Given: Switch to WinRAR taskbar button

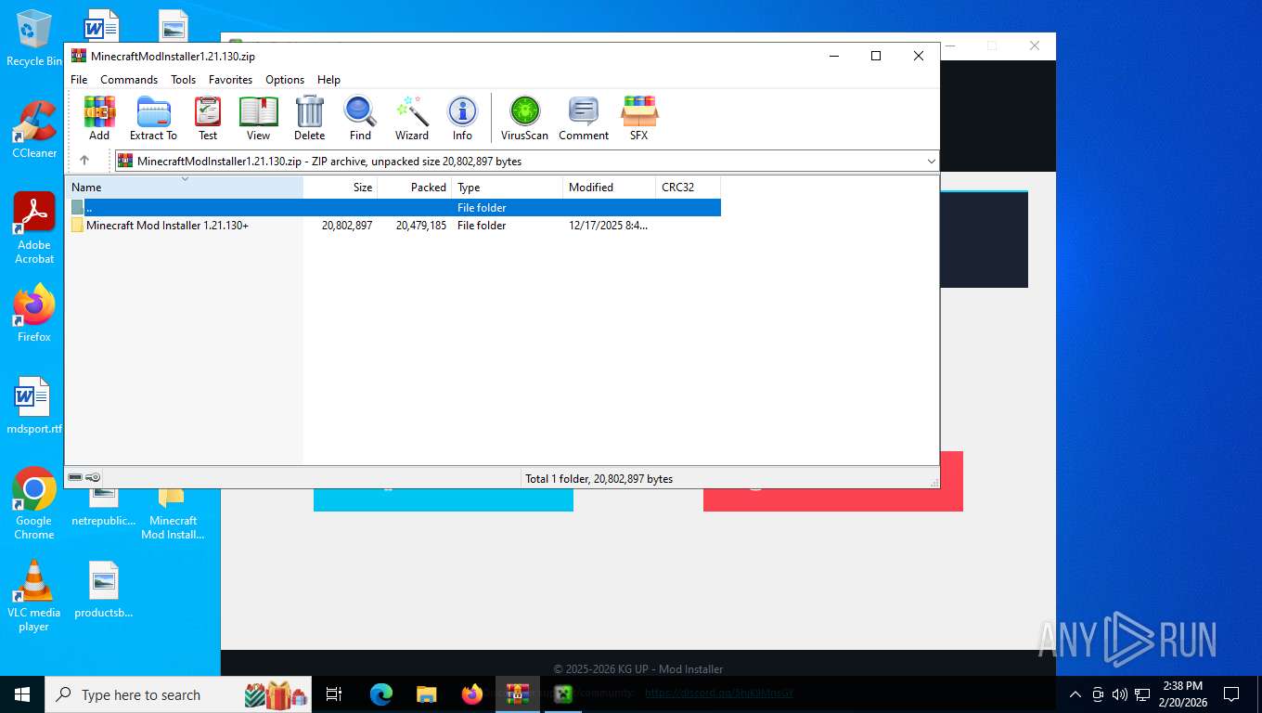Looking at the screenshot, I should pos(518,694).
